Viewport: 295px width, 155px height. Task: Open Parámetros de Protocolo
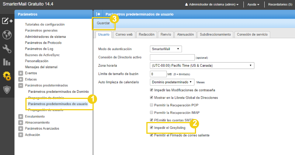[x=43, y=43]
